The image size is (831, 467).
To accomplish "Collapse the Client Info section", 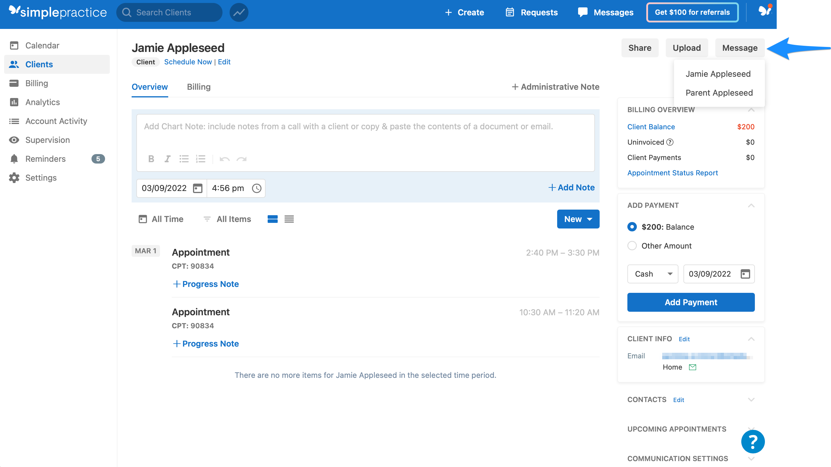I will click(751, 339).
